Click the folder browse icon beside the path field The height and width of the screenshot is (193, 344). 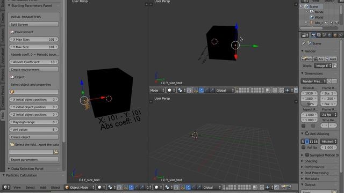[56, 152]
